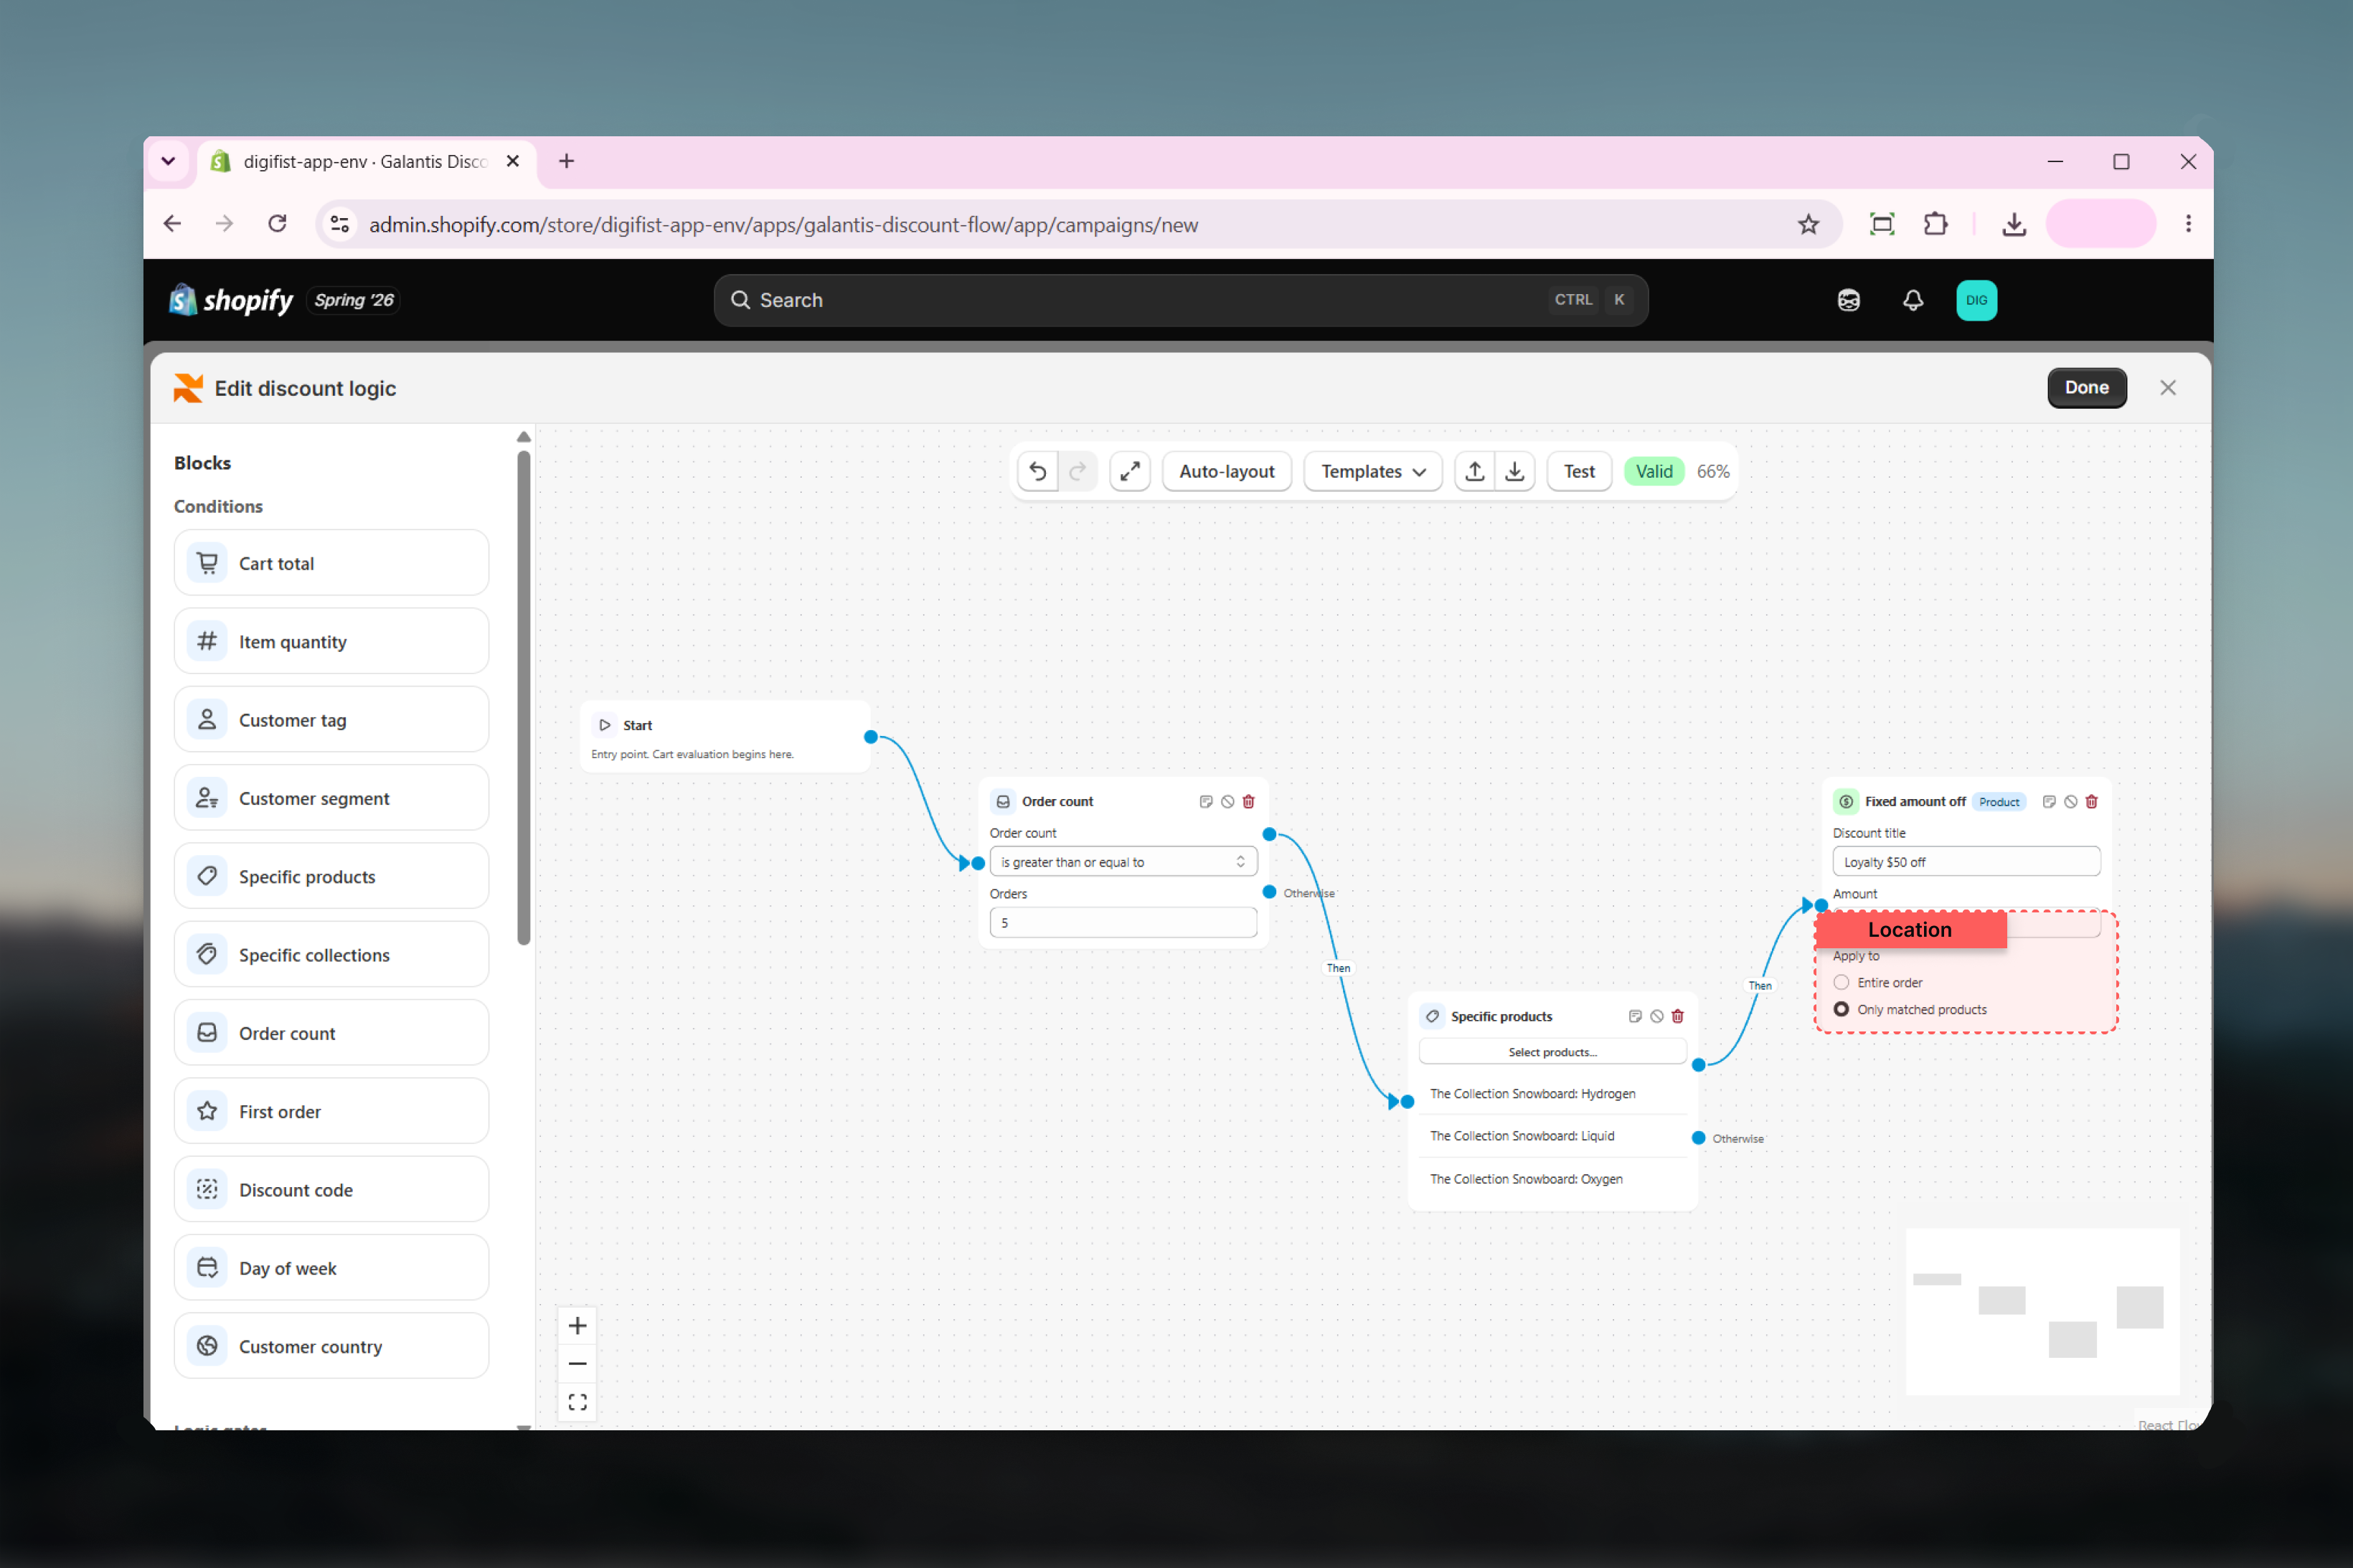
Task: Pick the Specific collections condition block
Action: 331,954
